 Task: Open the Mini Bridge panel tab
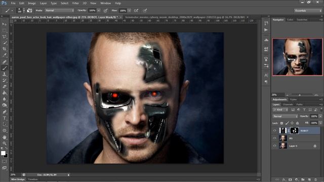18,179
